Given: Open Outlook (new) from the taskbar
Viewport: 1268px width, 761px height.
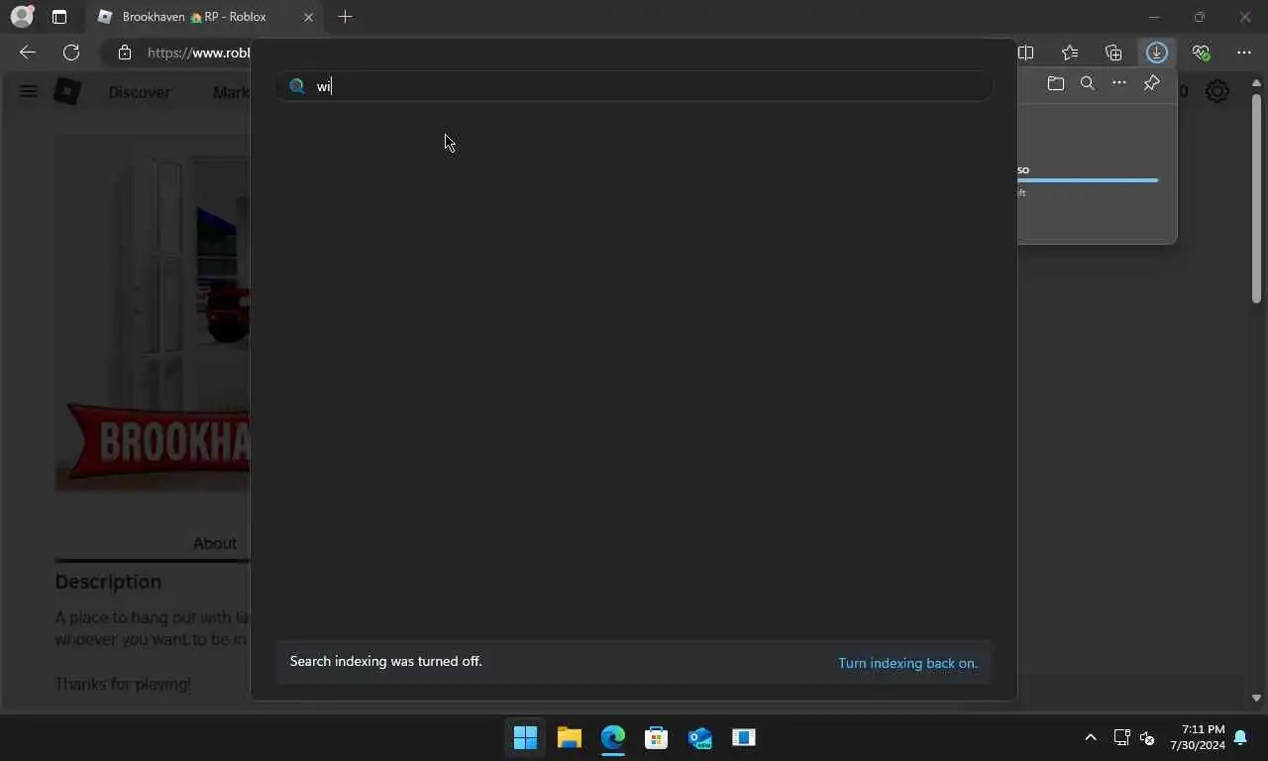Looking at the screenshot, I should point(699,737).
